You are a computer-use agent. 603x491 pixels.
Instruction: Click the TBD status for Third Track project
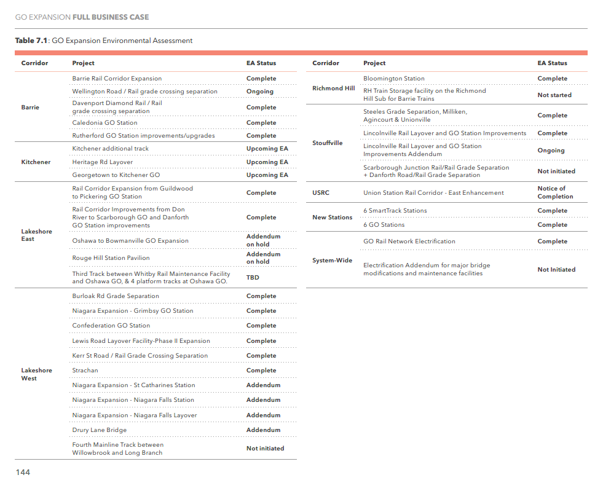253,278
